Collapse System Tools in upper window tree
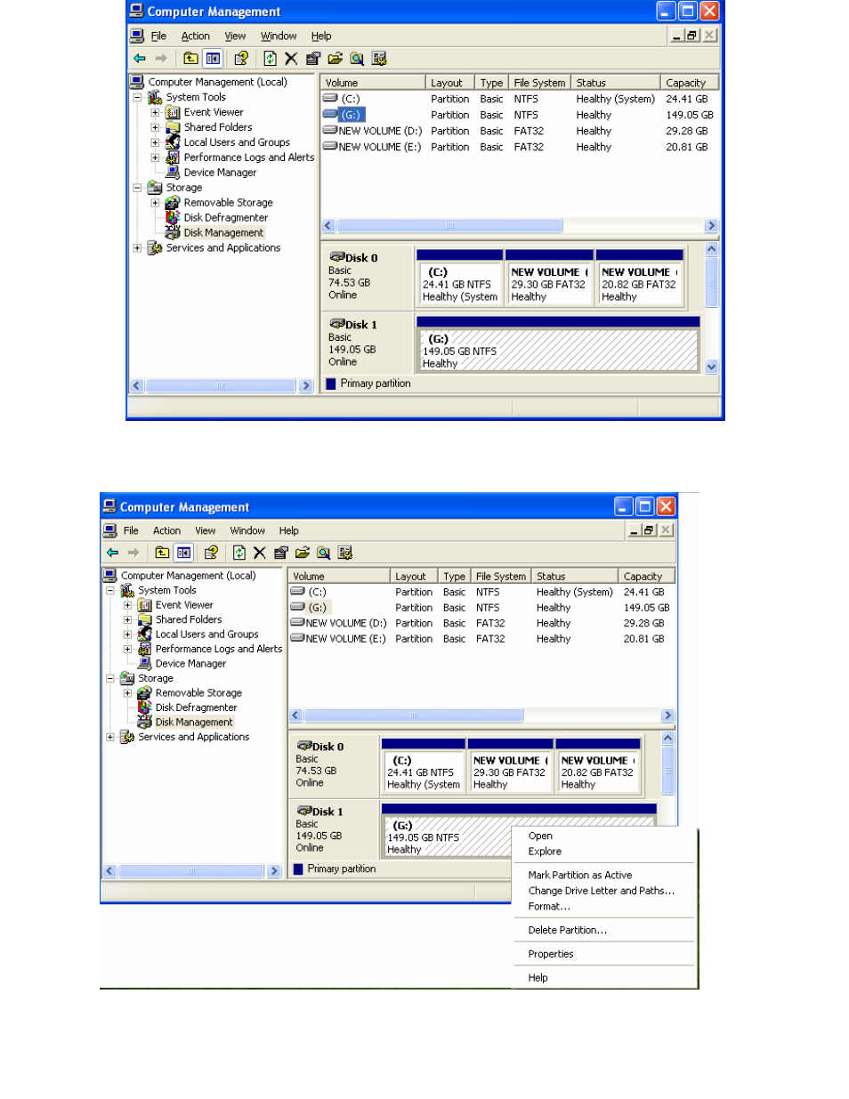 [x=138, y=97]
